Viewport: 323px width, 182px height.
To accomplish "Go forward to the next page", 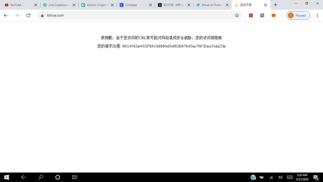I will point(17,15).
